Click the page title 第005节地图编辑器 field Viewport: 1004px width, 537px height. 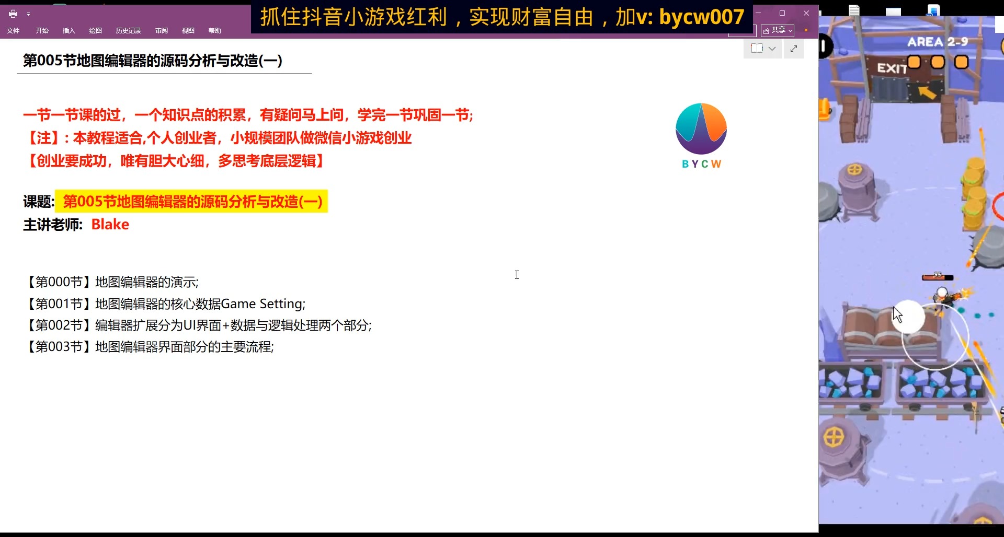(153, 60)
